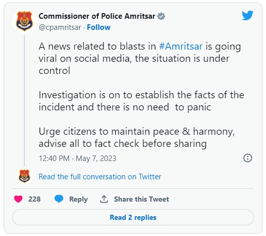Click the share upload arrow icon
Viewport: 266px width, 236px height.
pyautogui.click(x=104, y=199)
